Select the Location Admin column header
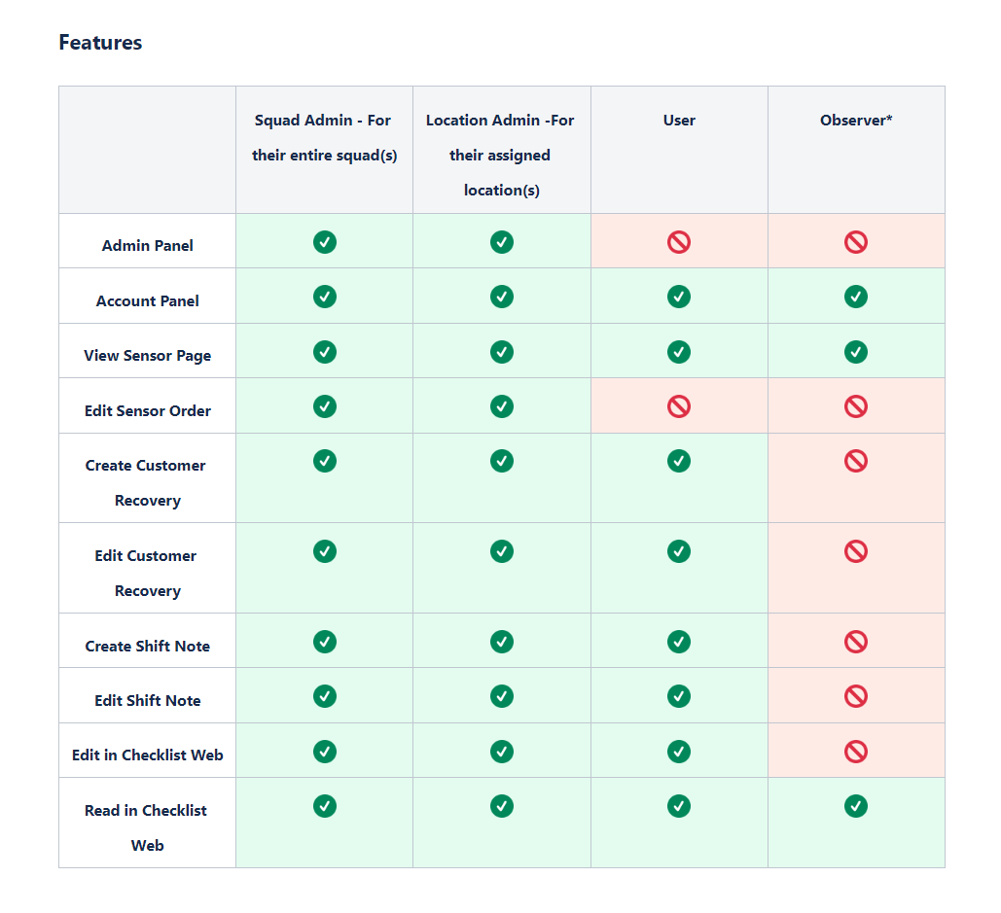 coord(500,155)
